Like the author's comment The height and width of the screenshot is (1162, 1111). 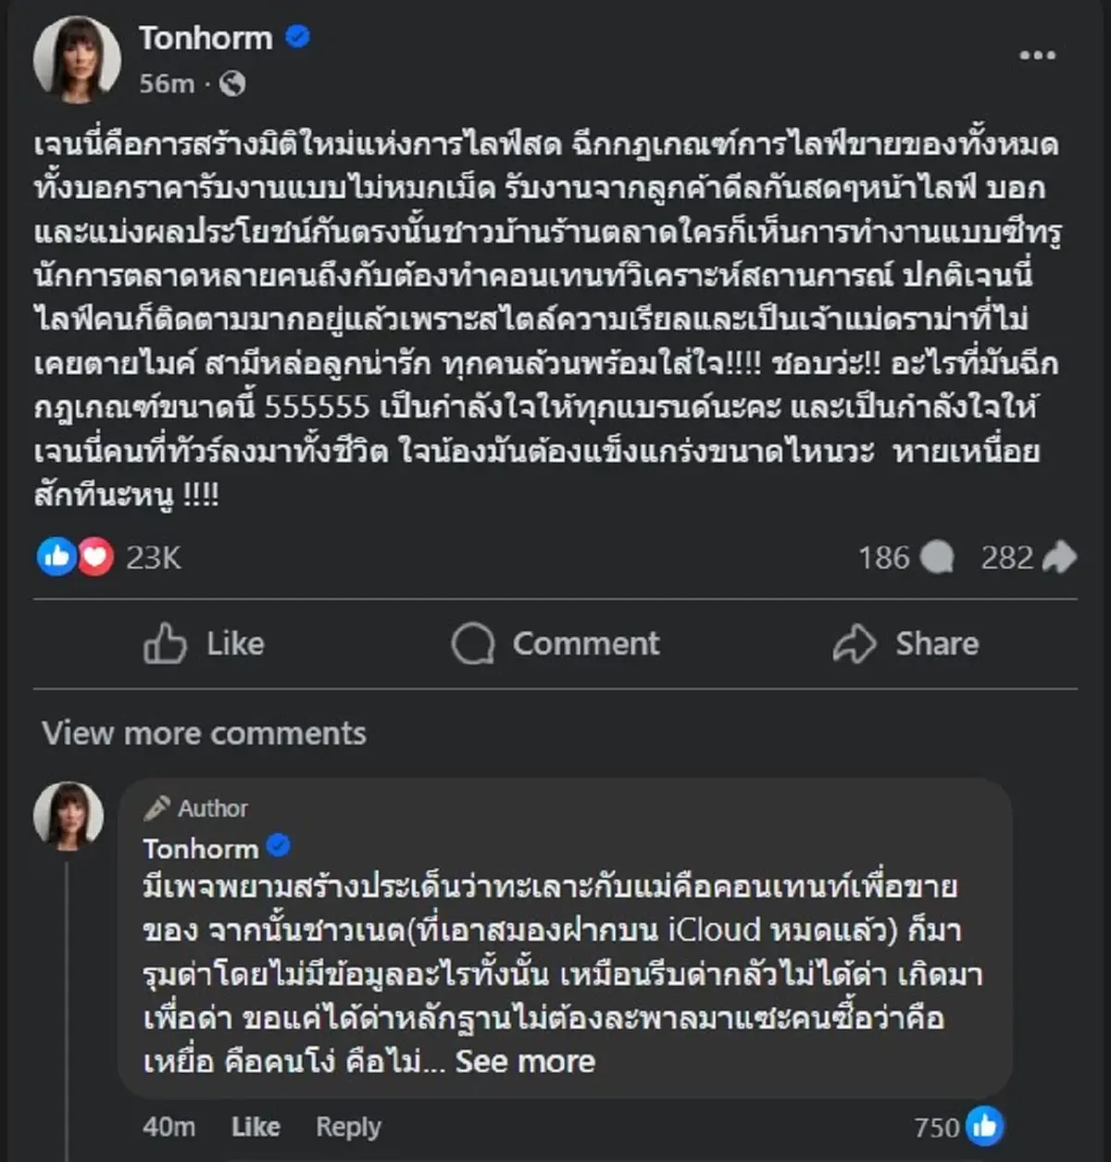point(256,1127)
